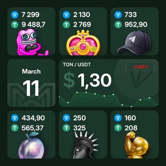166x166 pixels.
Task: Select the golden heart locket gift
Action: 83,43
